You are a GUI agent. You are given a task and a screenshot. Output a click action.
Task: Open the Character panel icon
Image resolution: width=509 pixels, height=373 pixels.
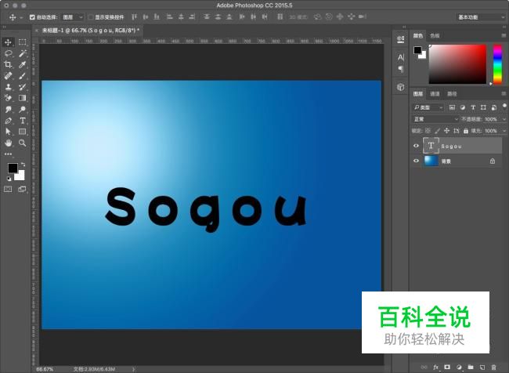point(401,57)
